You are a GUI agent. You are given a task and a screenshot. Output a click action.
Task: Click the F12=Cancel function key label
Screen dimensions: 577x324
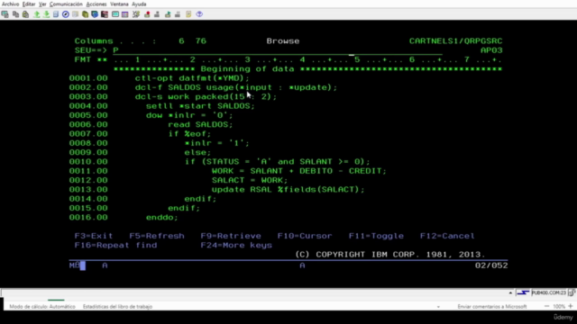click(447, 236)
